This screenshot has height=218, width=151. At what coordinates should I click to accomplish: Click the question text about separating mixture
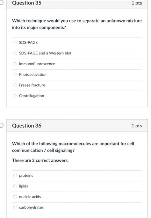(x=77, y=24)
